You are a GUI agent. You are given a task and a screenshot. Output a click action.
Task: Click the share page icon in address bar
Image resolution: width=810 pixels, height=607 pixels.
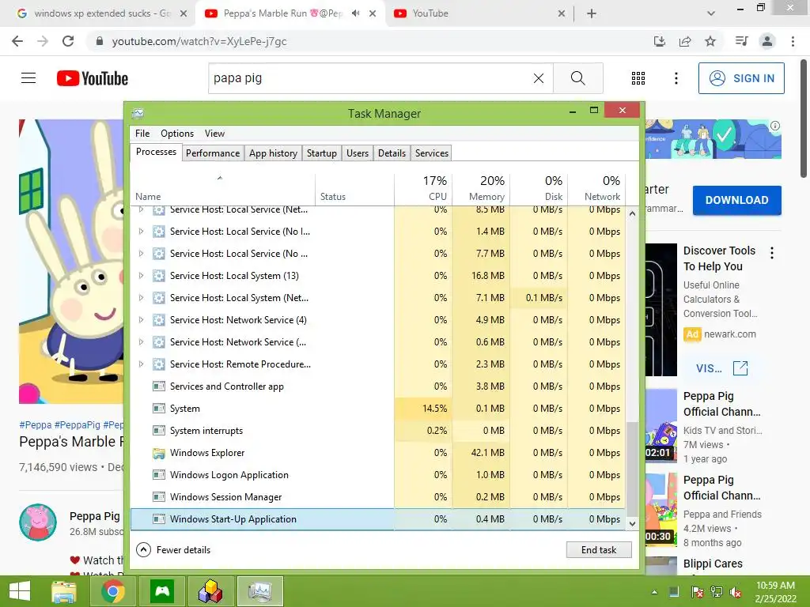[685, 41]
